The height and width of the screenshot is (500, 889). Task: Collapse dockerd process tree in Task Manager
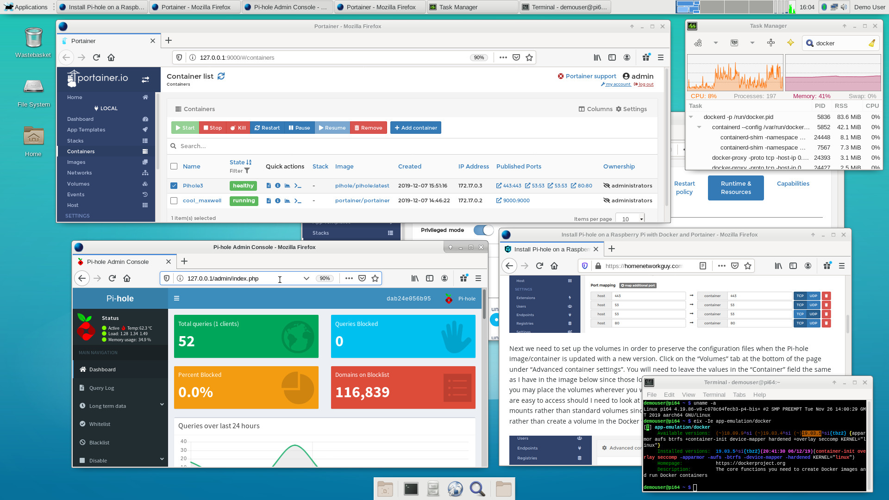coord(691,117)
